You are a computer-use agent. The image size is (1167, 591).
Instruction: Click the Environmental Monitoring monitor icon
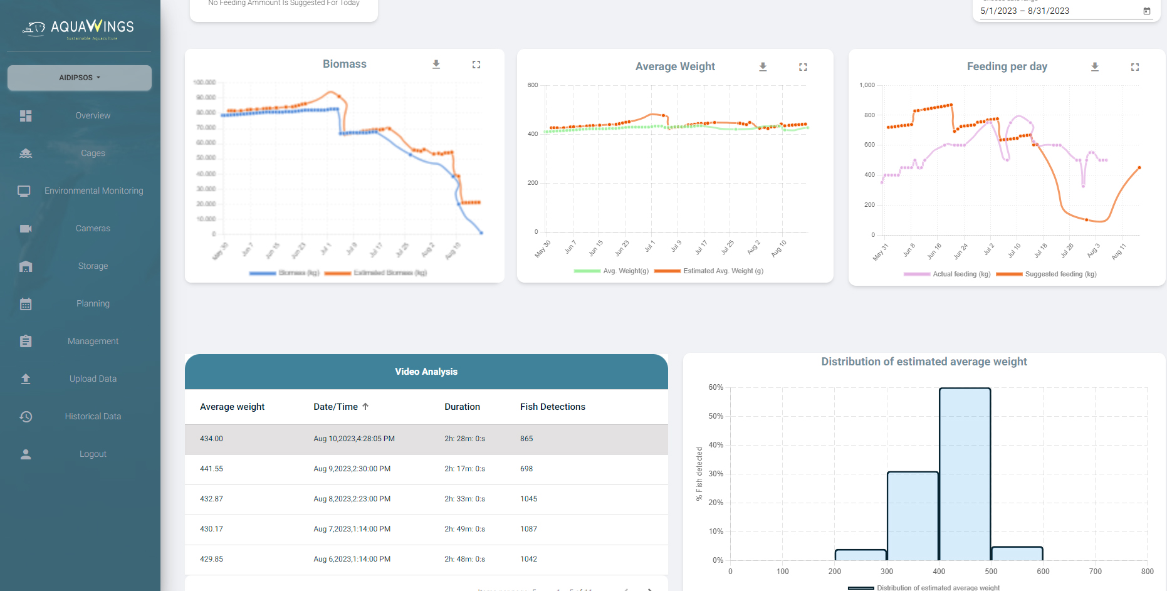coord(24,191)
